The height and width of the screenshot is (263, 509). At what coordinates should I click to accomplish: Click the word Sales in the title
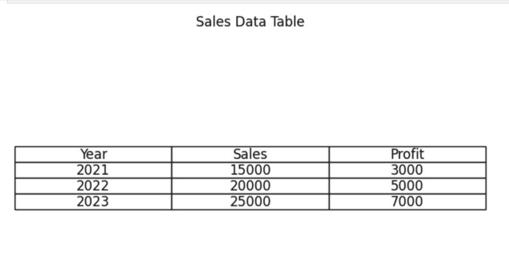coord(214,21)
